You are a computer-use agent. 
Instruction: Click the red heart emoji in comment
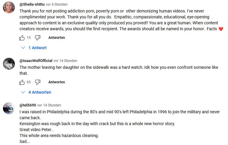pyautogui.click(x=220, y=29)
